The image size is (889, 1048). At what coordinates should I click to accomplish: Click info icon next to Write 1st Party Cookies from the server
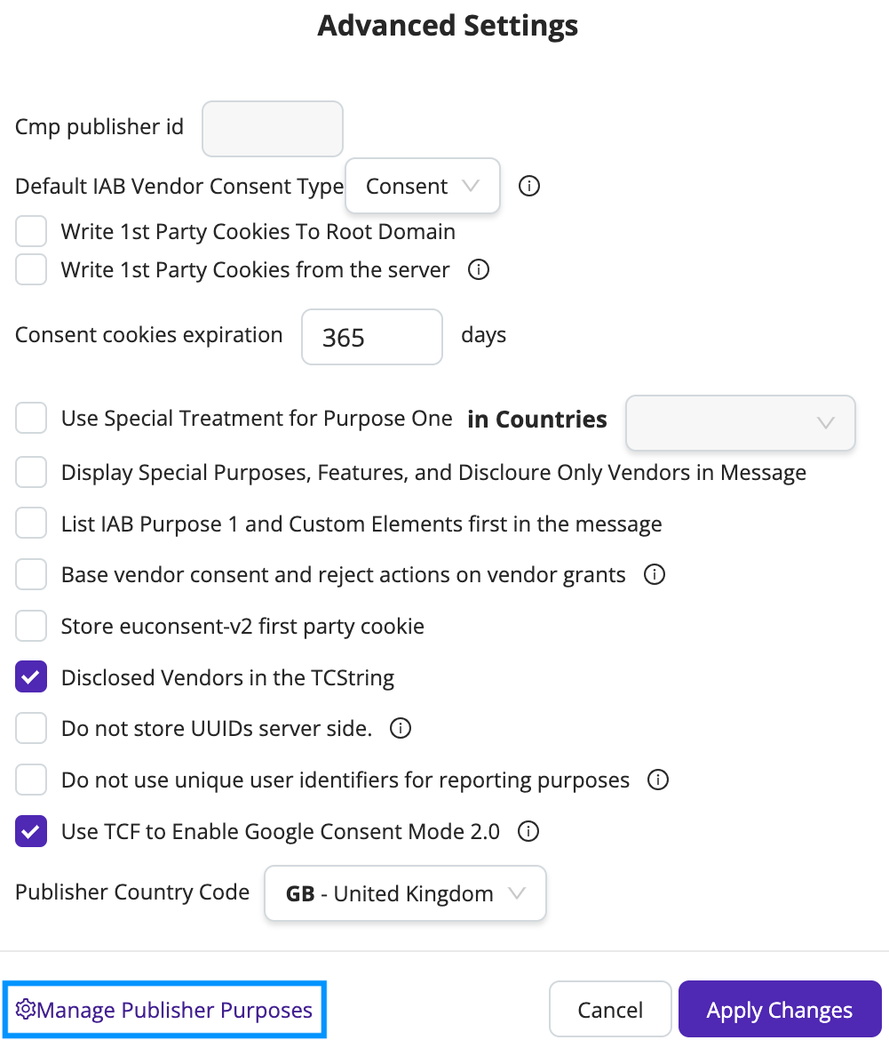tap(478, 269)
